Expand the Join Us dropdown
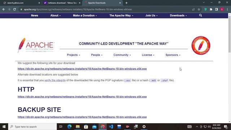231x130 pixels. coord(152,16)
